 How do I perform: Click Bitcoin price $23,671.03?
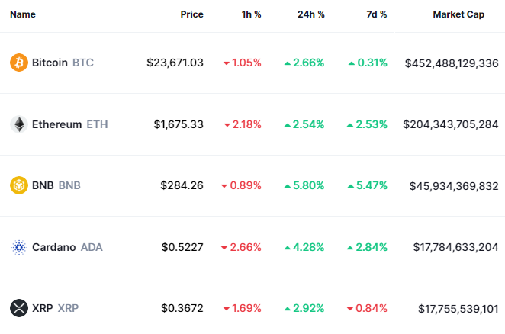tap(175, 63)
